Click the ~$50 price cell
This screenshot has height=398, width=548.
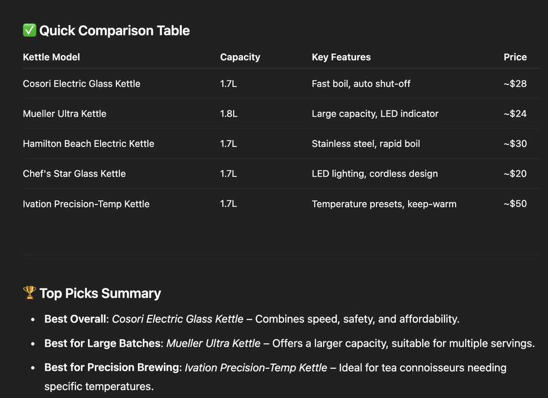point(515,204)
